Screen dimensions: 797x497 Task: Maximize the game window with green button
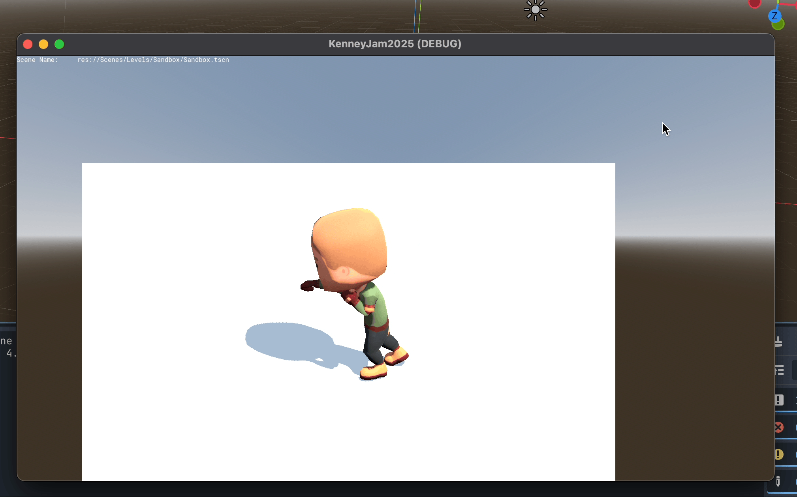pyautogui.click(x=59, y=44)
